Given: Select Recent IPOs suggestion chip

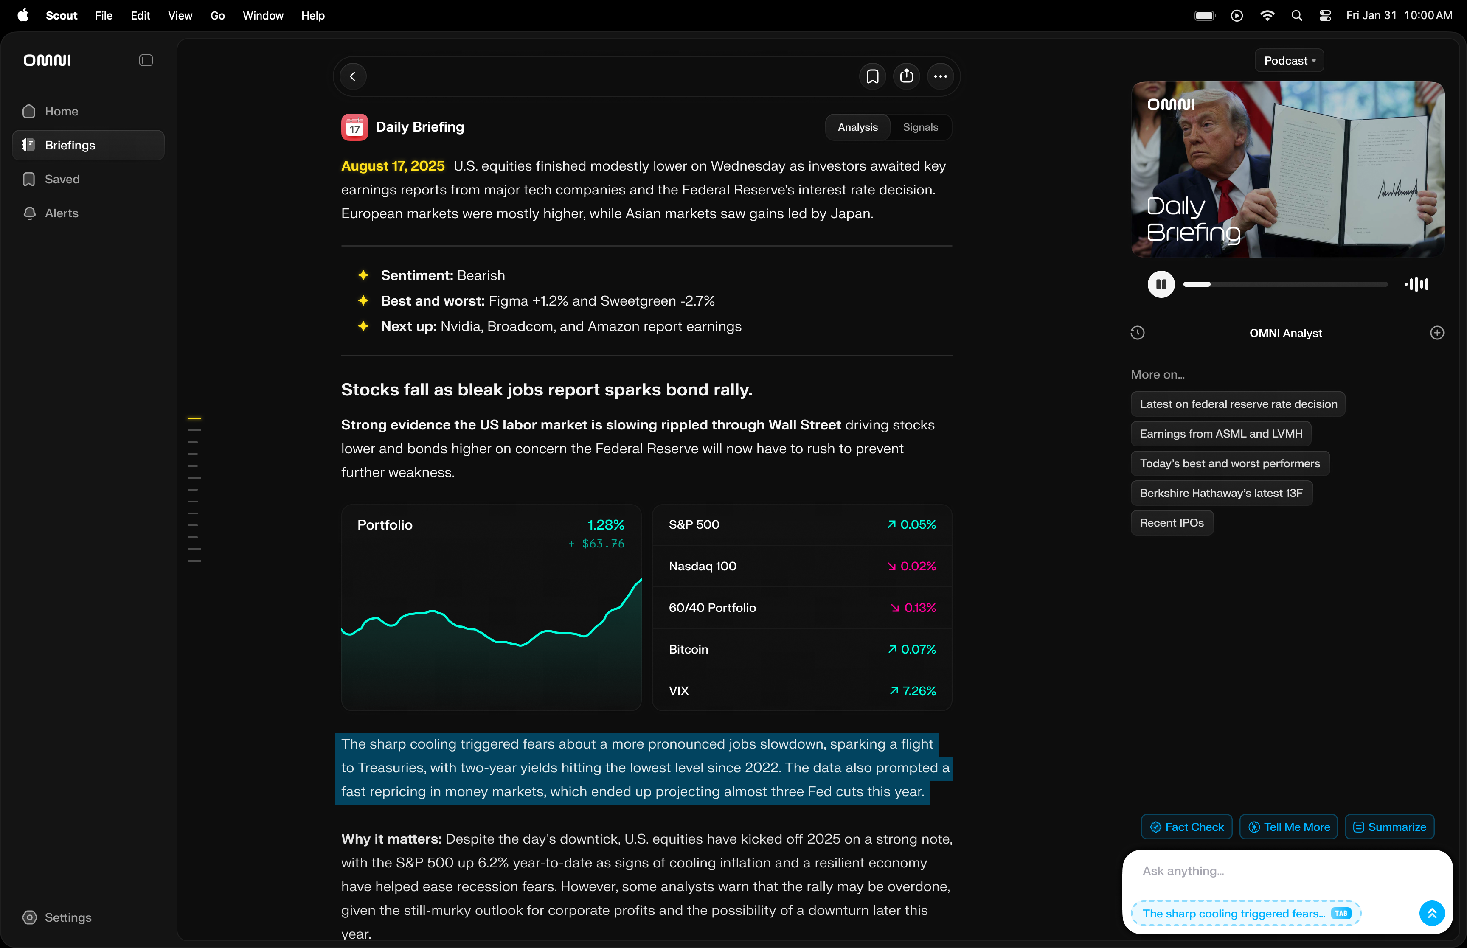Looking at the screenshot, I should pyautogui.click(x=1172, y=523).
